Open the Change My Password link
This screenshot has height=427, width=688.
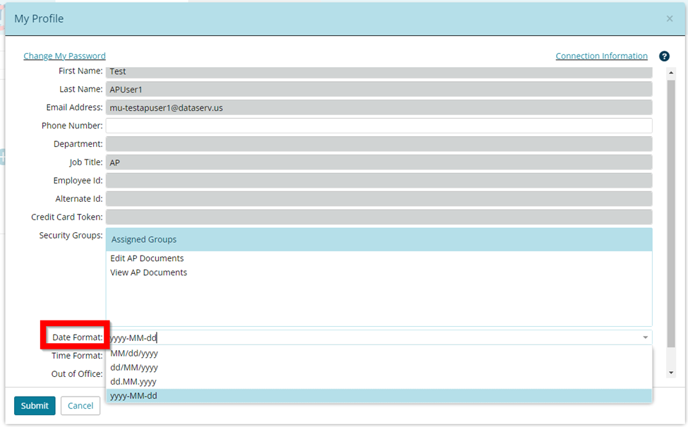[64, 56]
